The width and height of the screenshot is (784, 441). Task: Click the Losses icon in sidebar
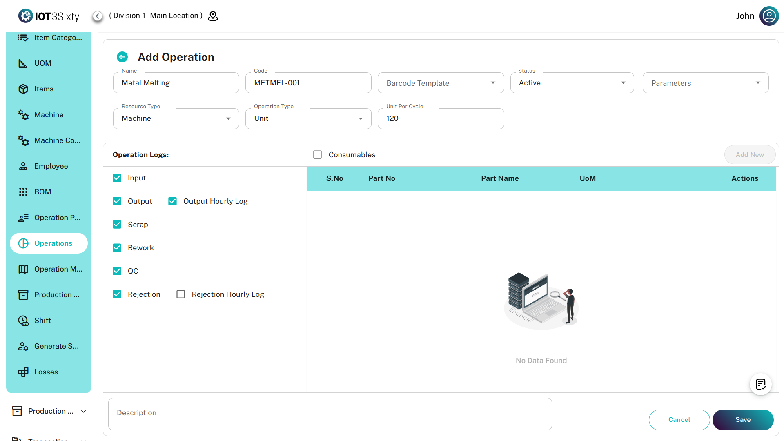23,372
